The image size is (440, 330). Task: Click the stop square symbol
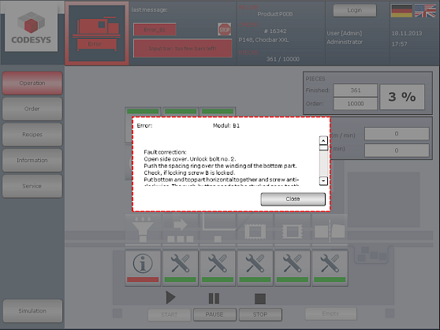click(x=260, y=298)
